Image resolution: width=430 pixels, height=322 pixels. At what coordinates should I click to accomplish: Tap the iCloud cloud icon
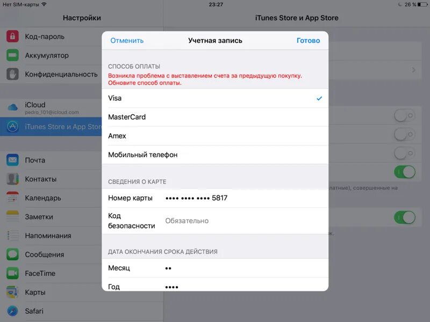12,107
